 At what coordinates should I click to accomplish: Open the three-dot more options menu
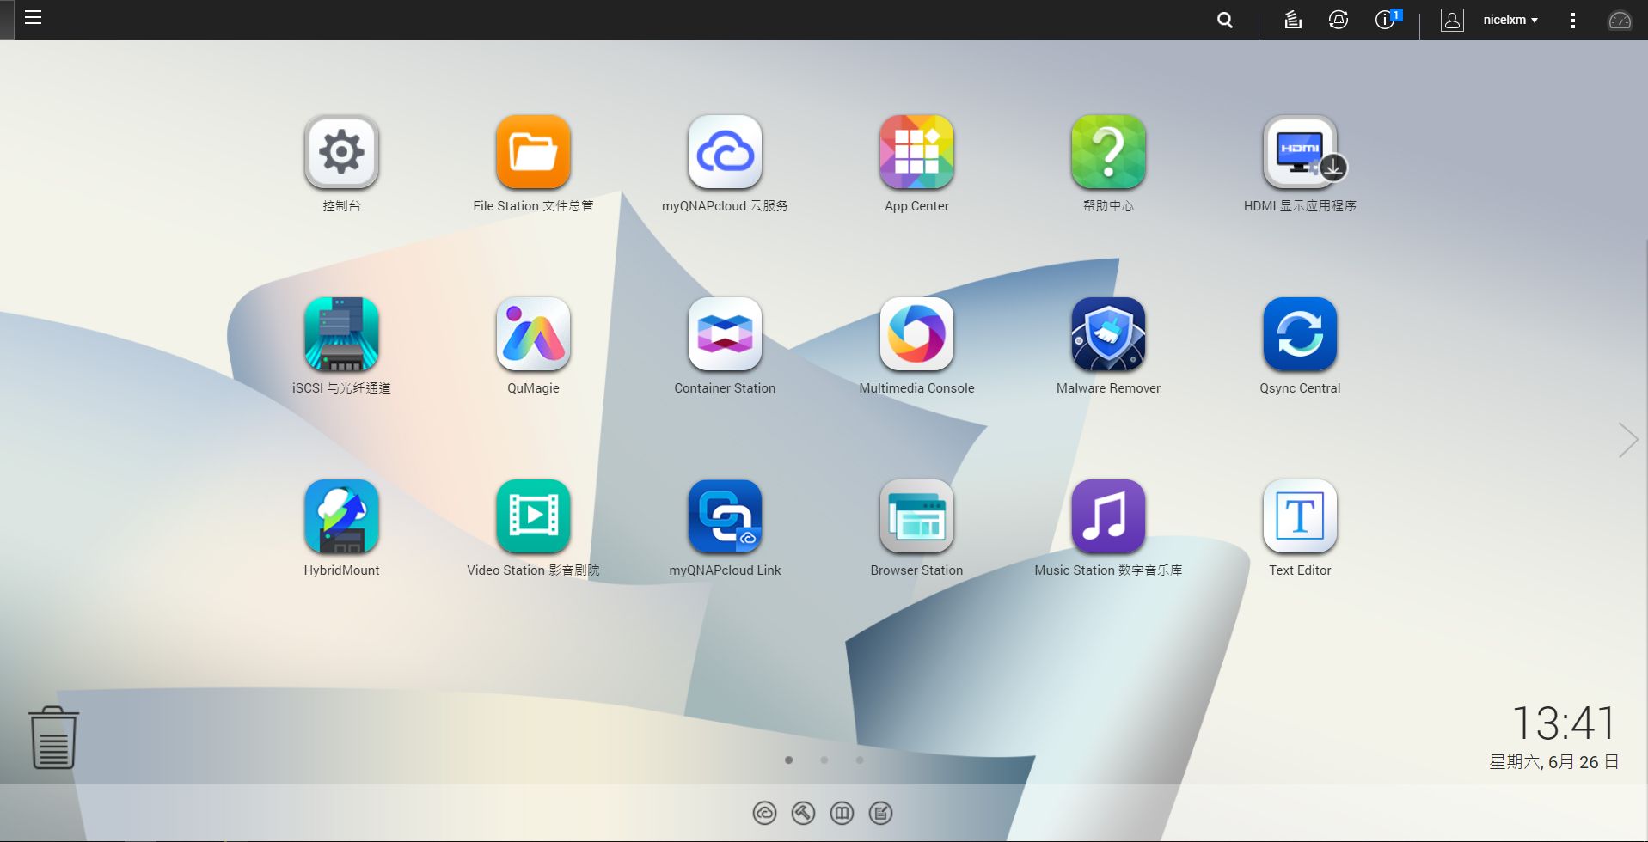click(x=1573, y=21)
